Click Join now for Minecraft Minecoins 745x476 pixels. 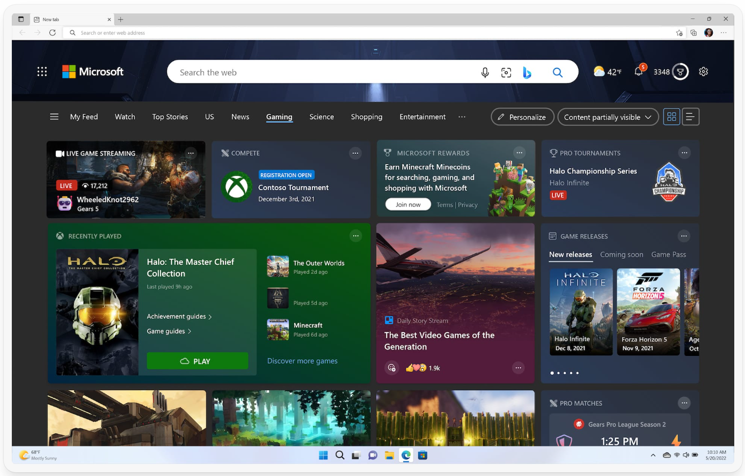(x=408, y=204)
